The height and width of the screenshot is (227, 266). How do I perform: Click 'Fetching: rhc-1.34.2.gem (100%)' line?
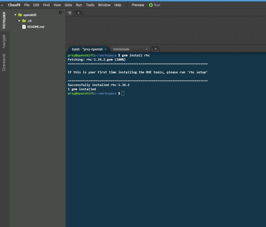tap(96, 59)
